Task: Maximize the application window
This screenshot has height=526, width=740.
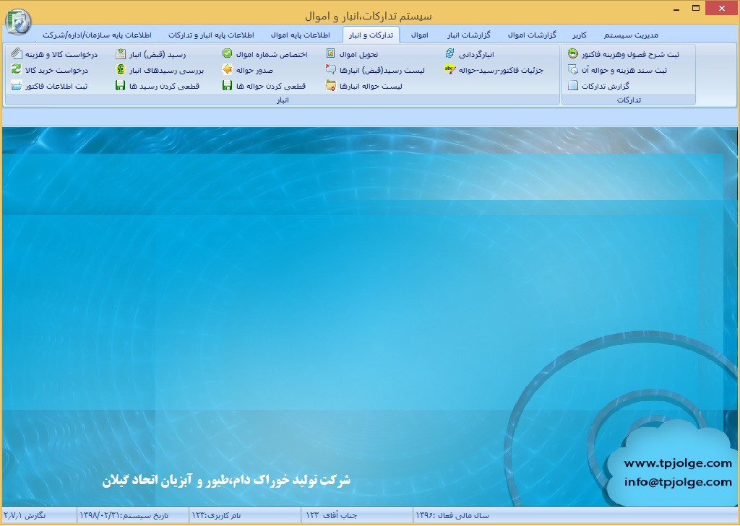Action: tap(696, 8)
